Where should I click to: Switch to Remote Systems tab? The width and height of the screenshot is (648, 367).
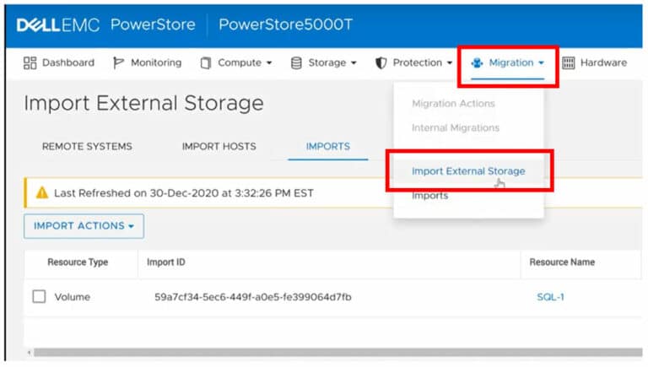coord(87,146)
